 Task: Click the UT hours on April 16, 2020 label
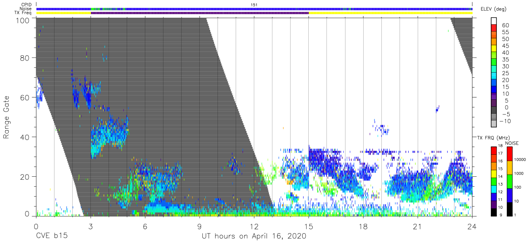254,236
